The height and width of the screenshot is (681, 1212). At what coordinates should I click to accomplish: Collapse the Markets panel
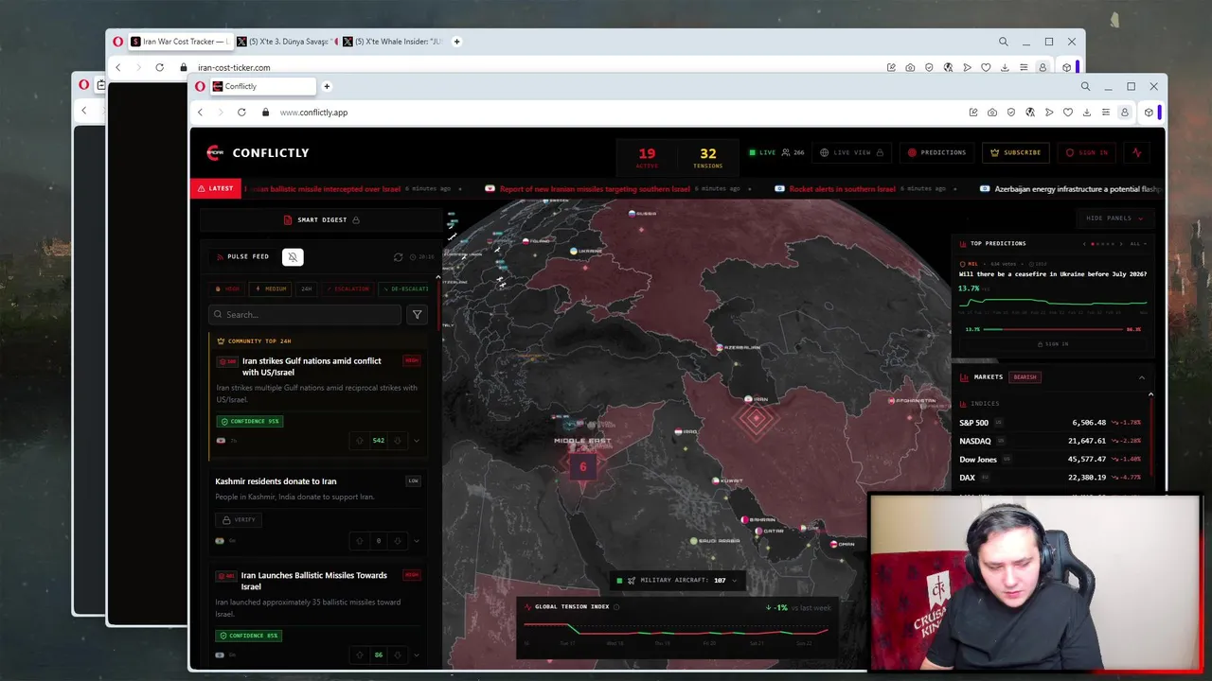point(1141,377)
